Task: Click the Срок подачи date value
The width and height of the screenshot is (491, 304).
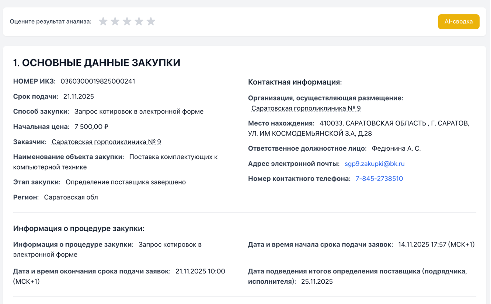Action: click(79, 97)
